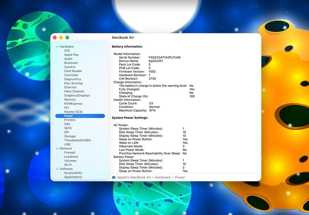Collapse the Software section chevron
Screen dimensions: 309x215
pyautogui.click(x=57, y=169)
